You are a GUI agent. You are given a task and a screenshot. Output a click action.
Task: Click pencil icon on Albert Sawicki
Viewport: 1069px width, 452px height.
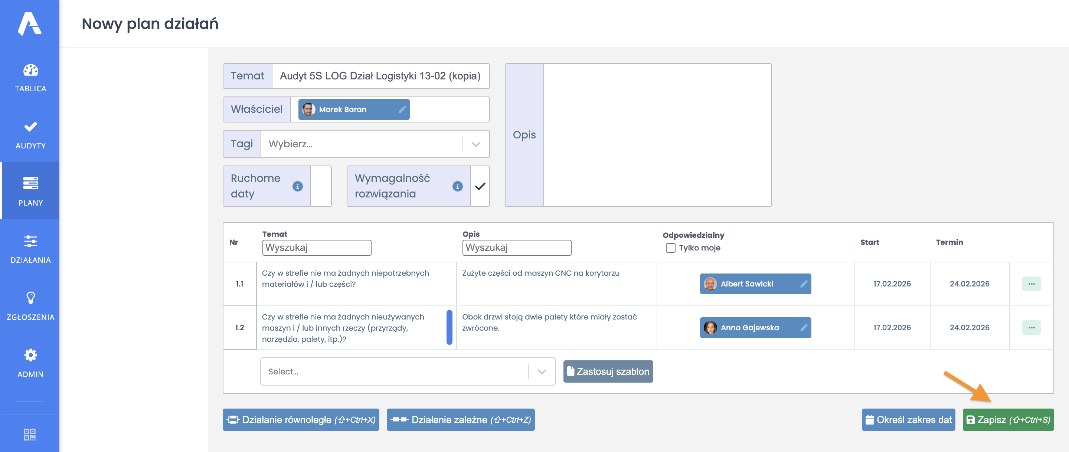pyautogui.click(x=803, y=284)
